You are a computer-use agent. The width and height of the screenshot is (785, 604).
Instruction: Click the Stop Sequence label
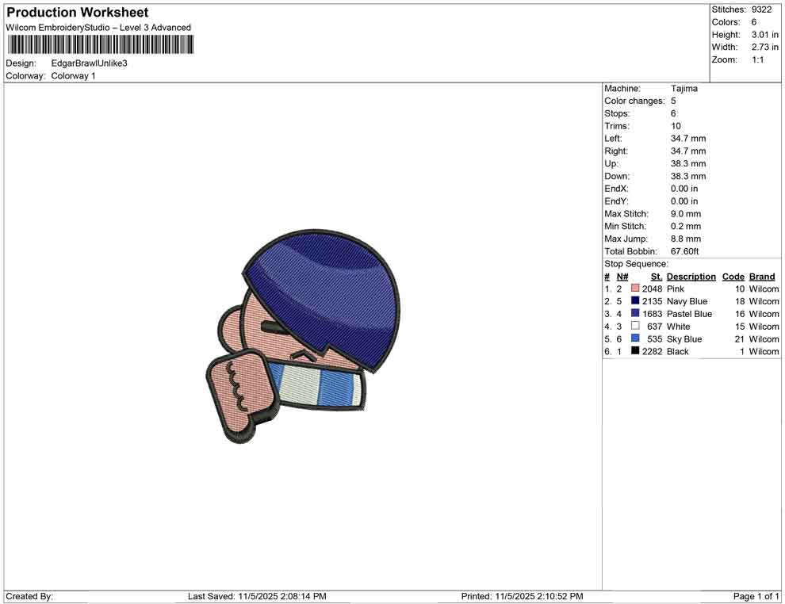pos(636,264)
